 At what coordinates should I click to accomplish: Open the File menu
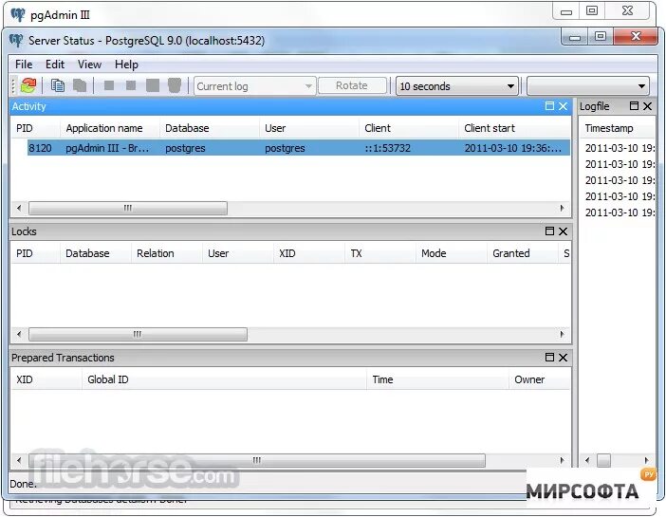(24, 65)
